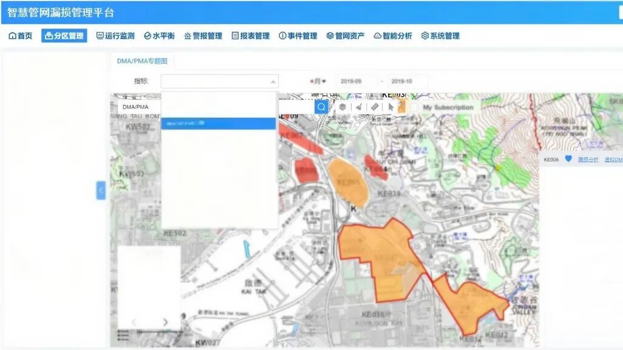
Task: Click the 虚拟DM link in the KE006 panel
Action: point(613,159)
